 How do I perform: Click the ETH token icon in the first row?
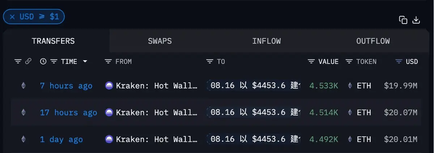(x=350, y=86)
